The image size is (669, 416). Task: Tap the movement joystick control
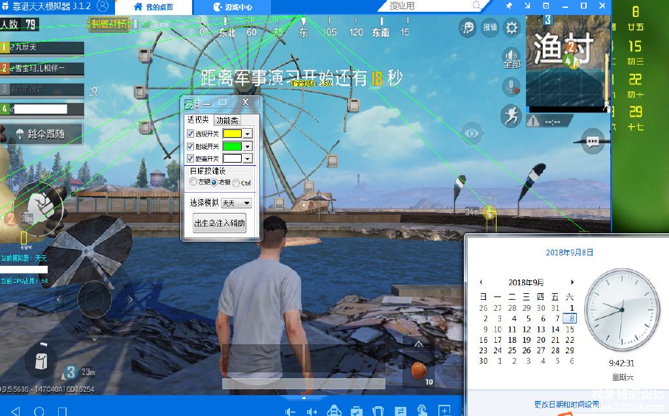(95, 298)
